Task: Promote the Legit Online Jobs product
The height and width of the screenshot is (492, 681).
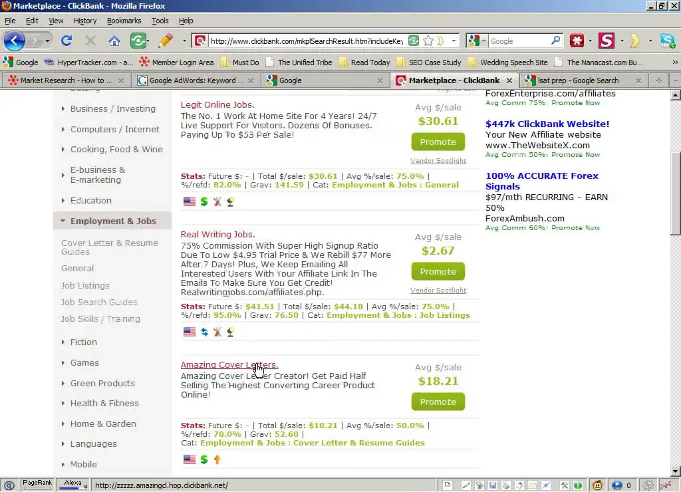Action: click(438, 142)
